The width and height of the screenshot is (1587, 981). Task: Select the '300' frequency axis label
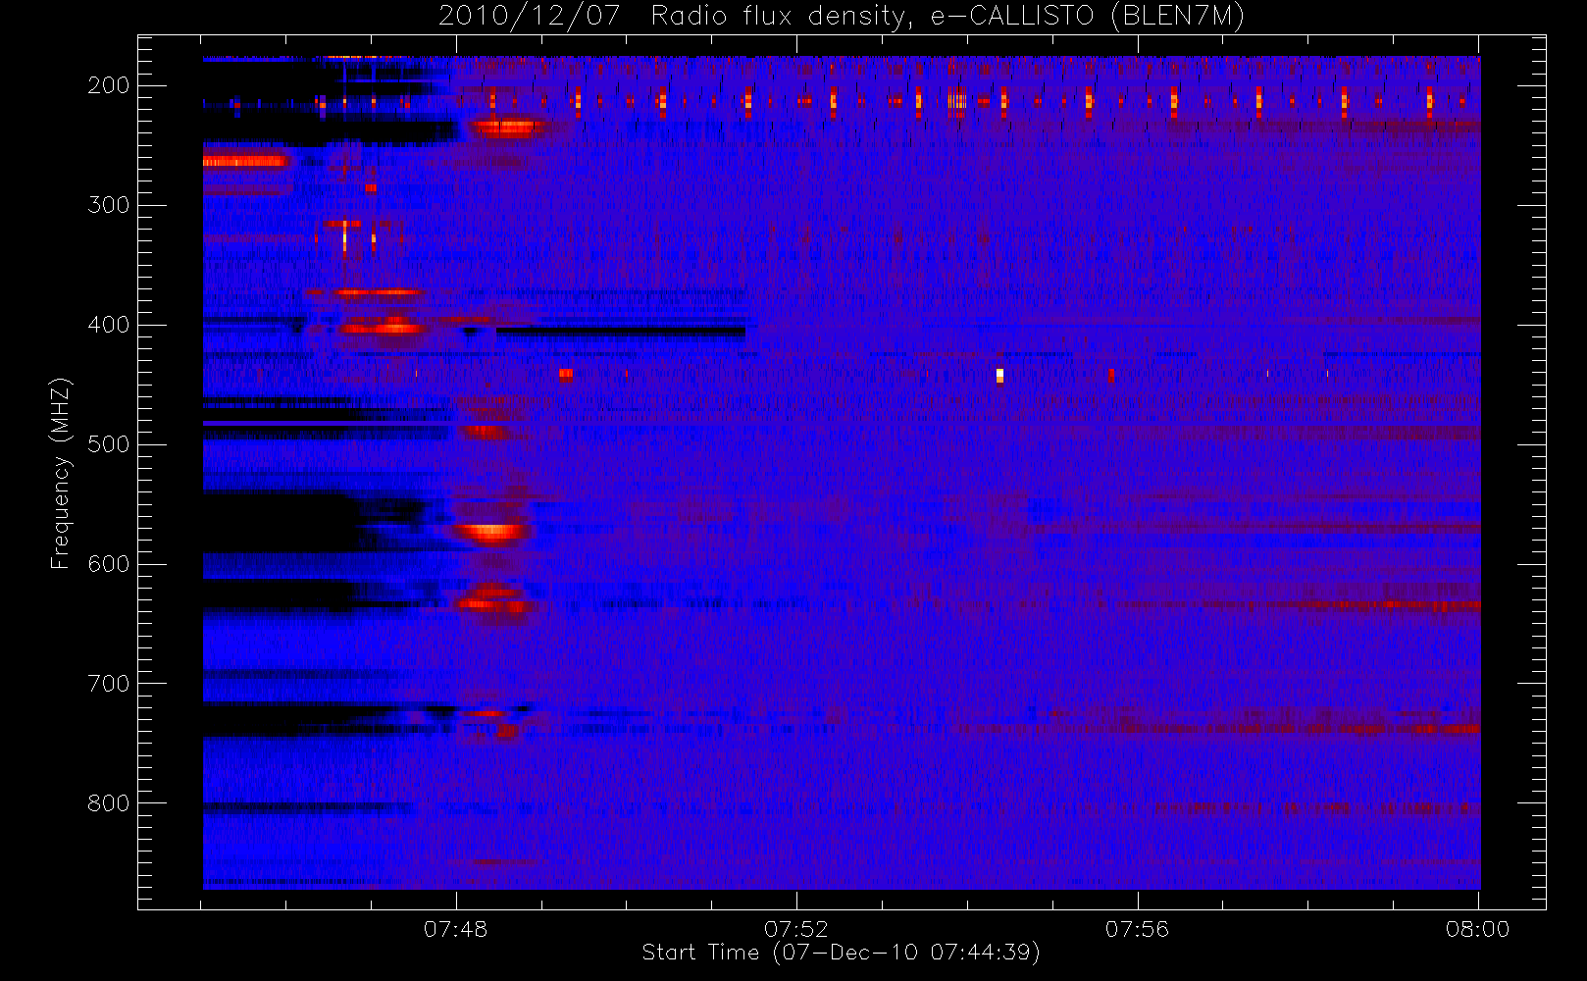pos(108,205)
